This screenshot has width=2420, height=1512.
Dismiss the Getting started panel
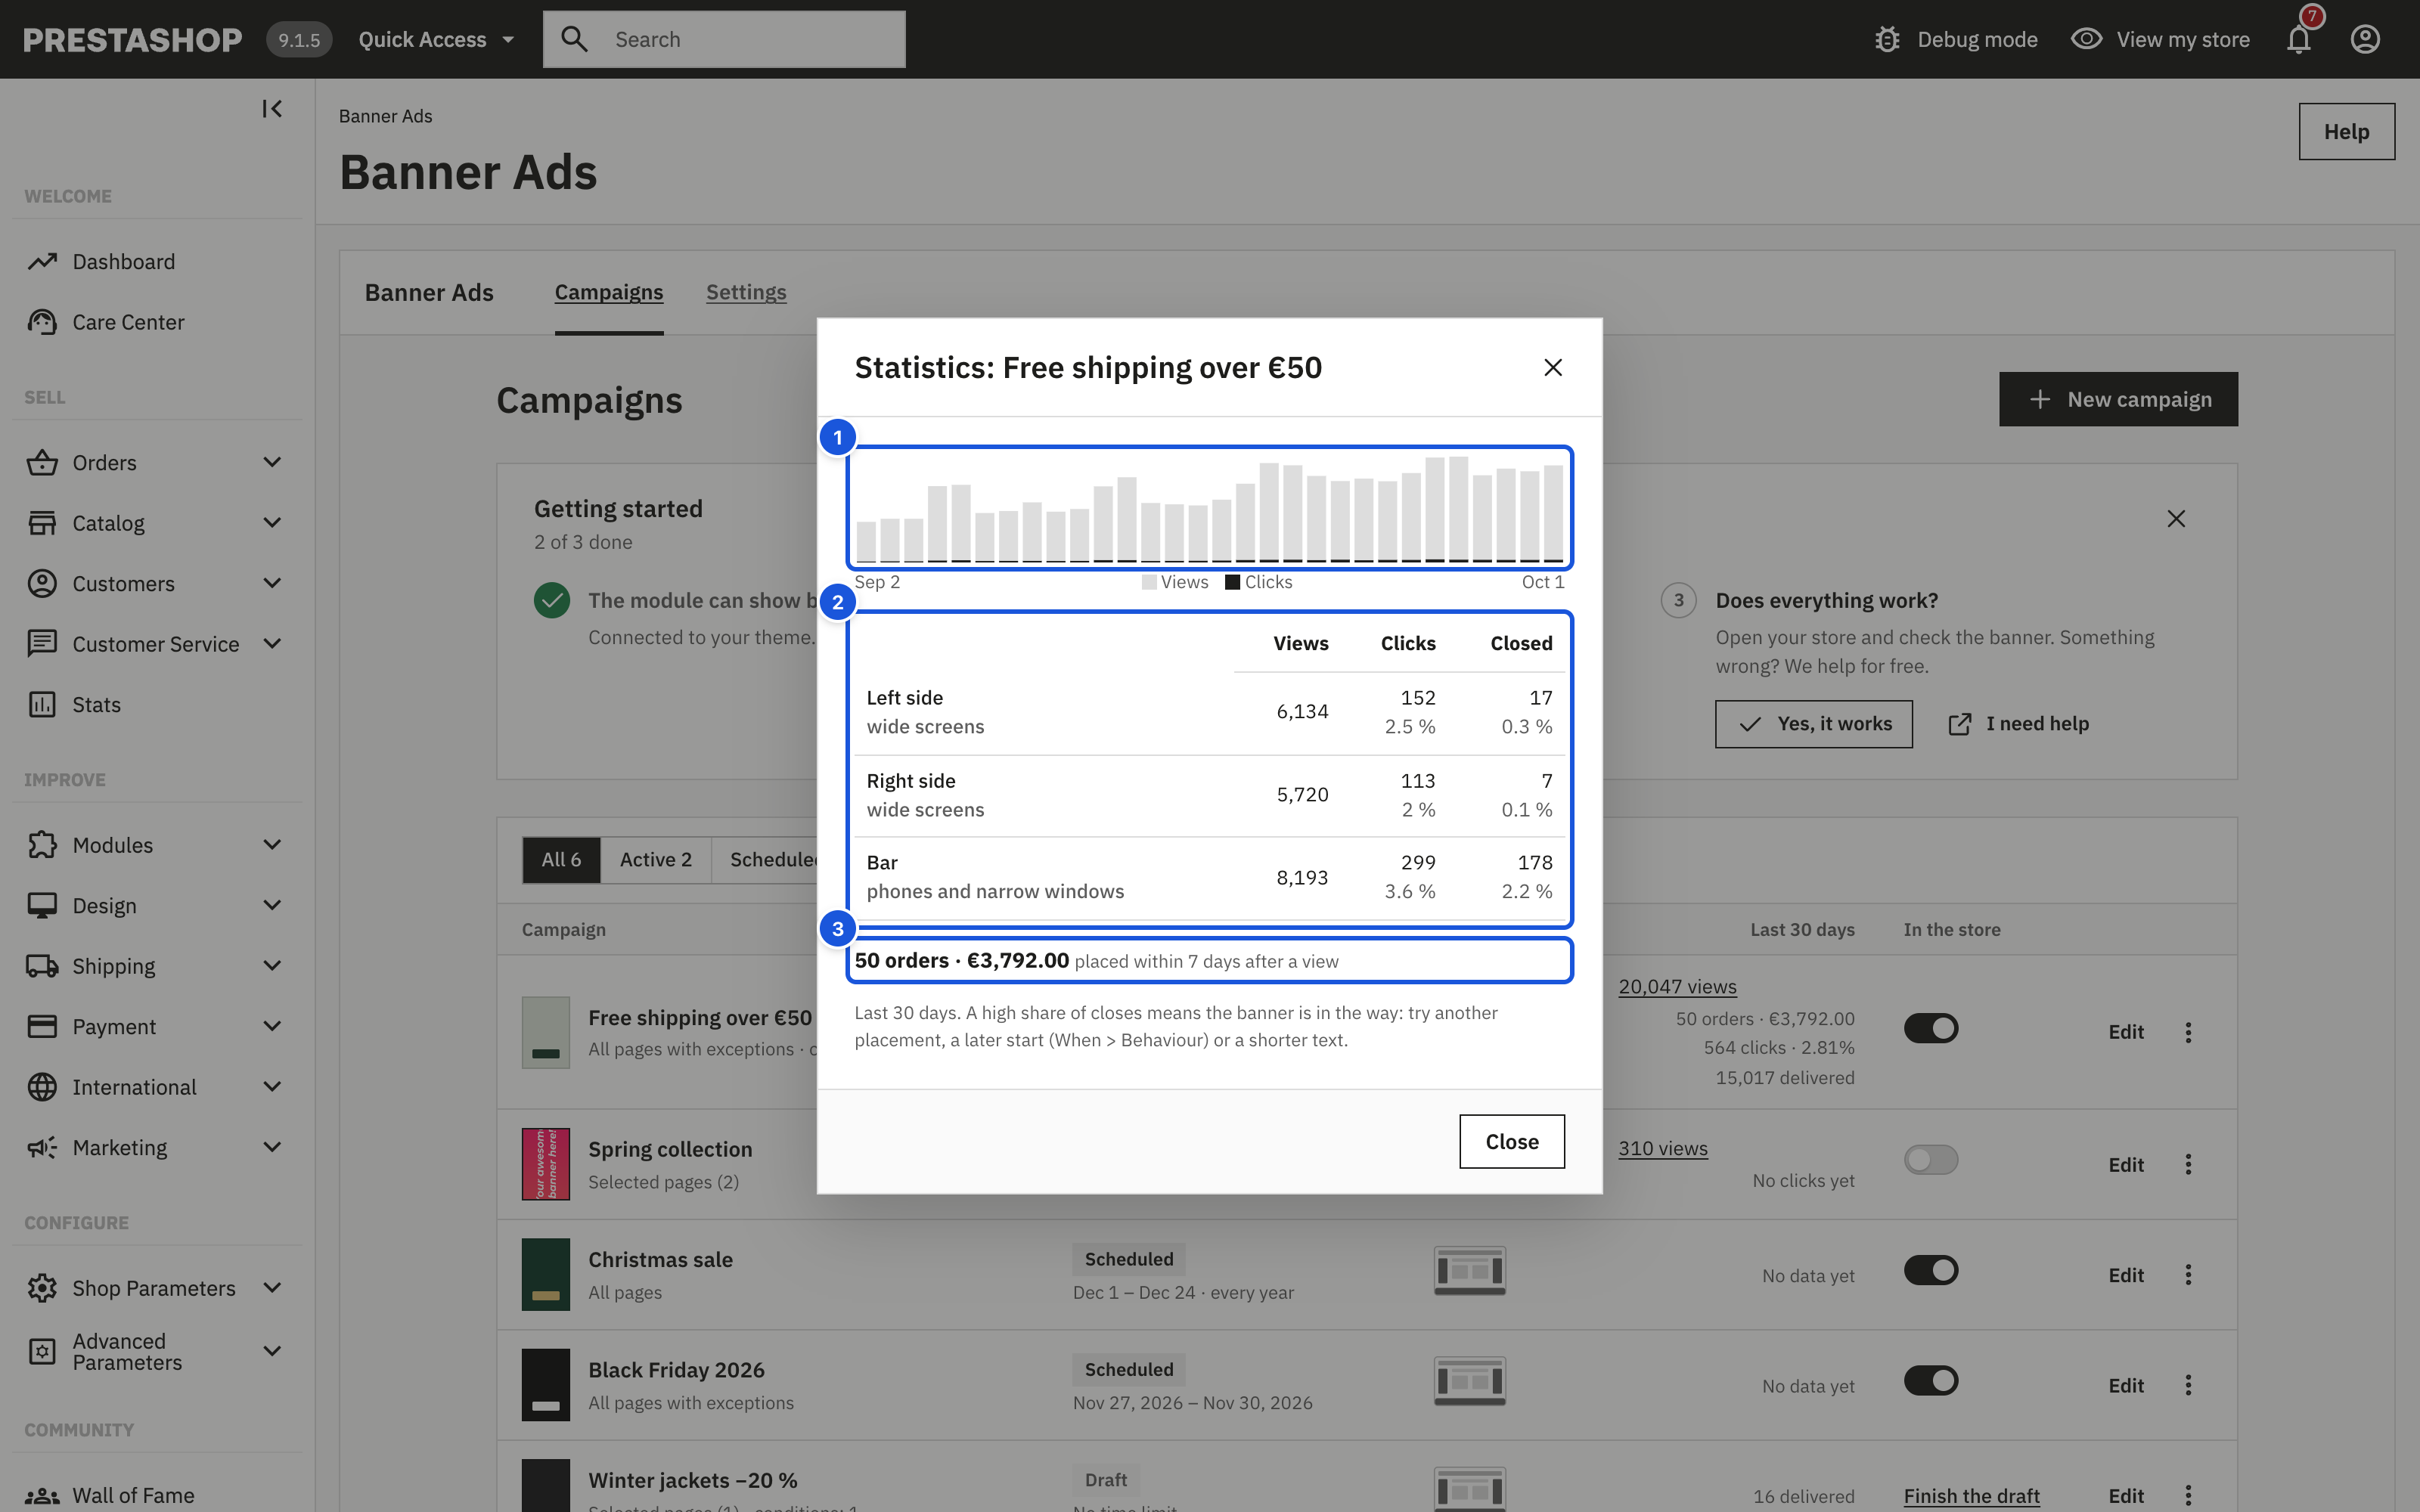point(2176,519)
